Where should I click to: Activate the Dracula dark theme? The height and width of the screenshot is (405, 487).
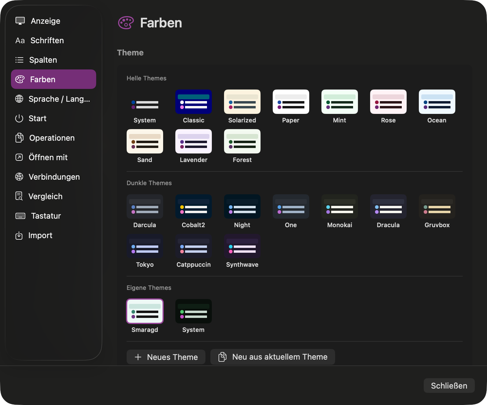388,206
